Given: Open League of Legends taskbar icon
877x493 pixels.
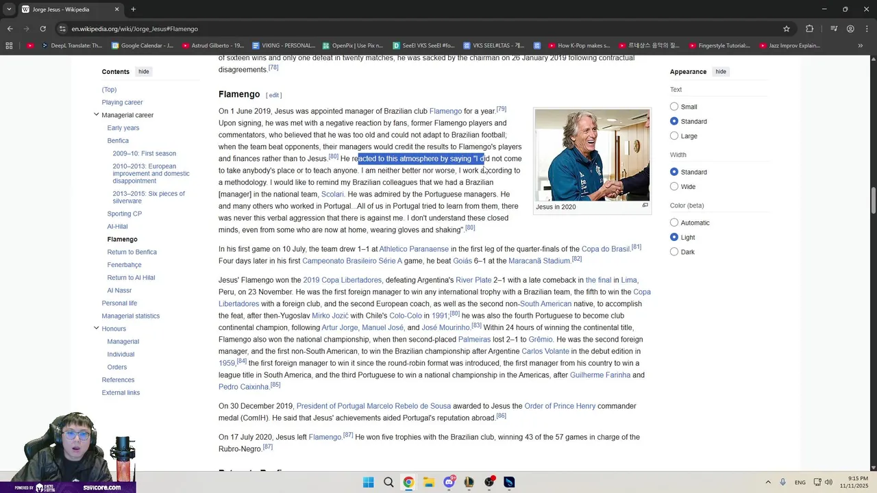Looking at the screenshot, I should pyautogui.click(x=469, y=482).
